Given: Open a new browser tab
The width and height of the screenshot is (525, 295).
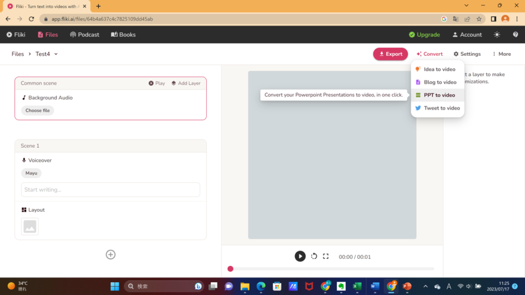Looking at the screenshot, I should [x=98, y=6].
